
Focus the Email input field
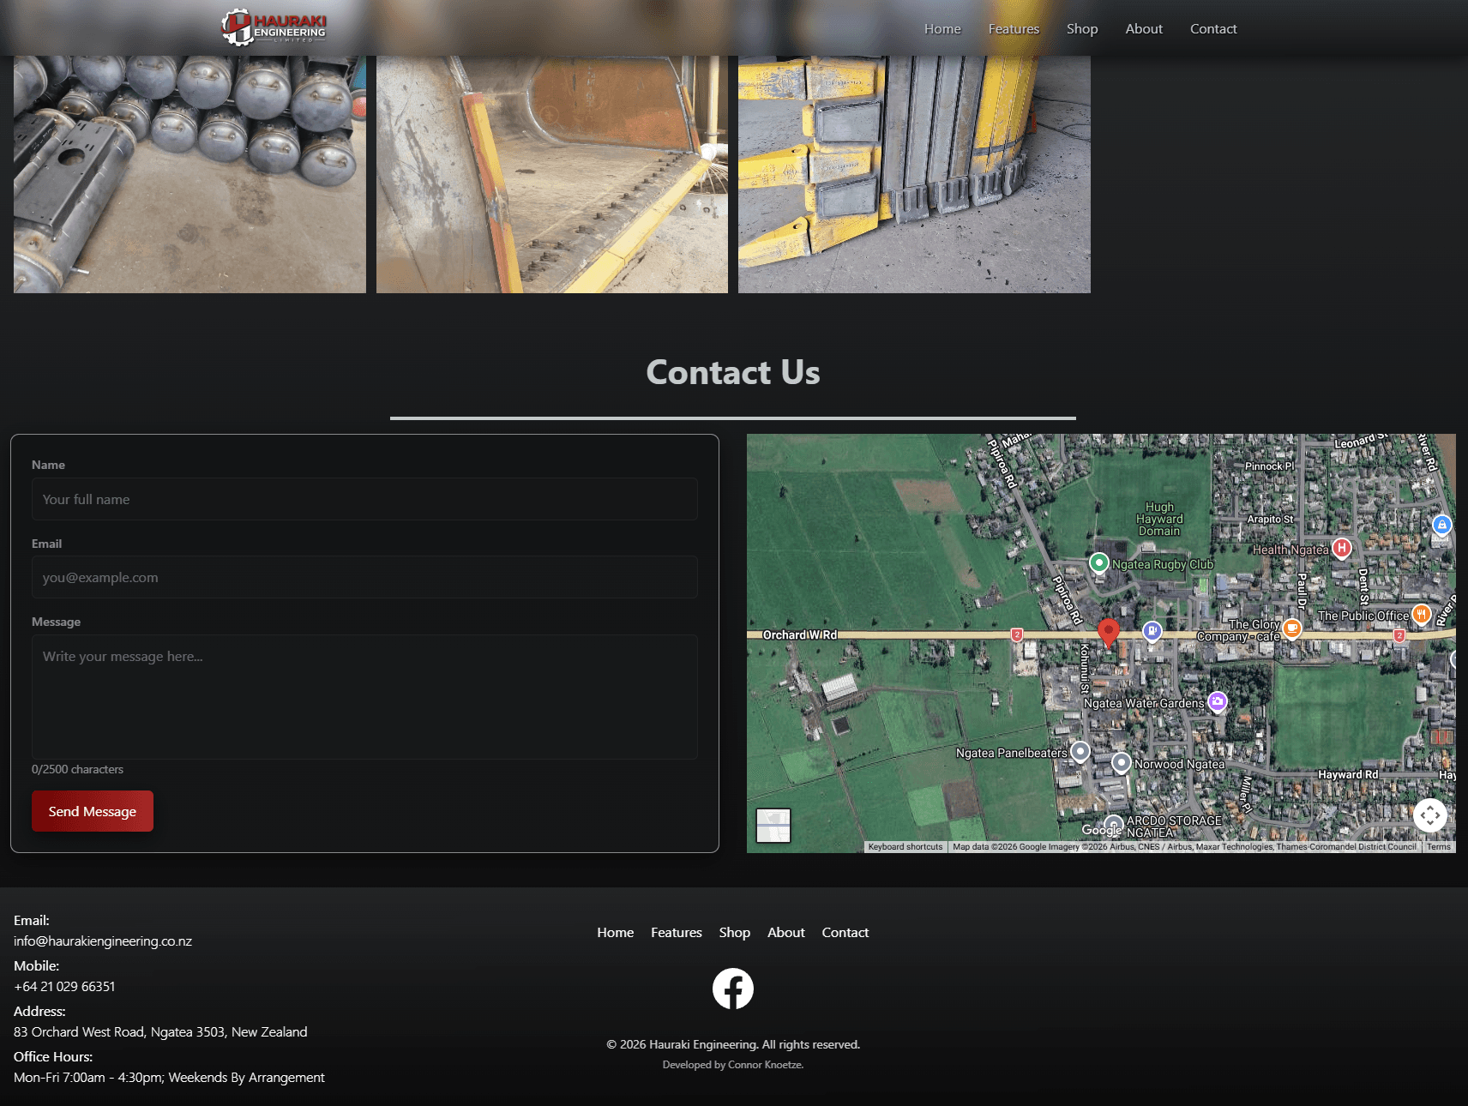(x=364, y=577)
